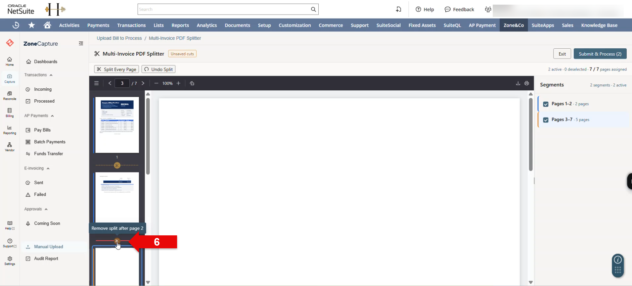Select the page 2 thumbnail
Viewport: 632px width, 286px height.
117,197
